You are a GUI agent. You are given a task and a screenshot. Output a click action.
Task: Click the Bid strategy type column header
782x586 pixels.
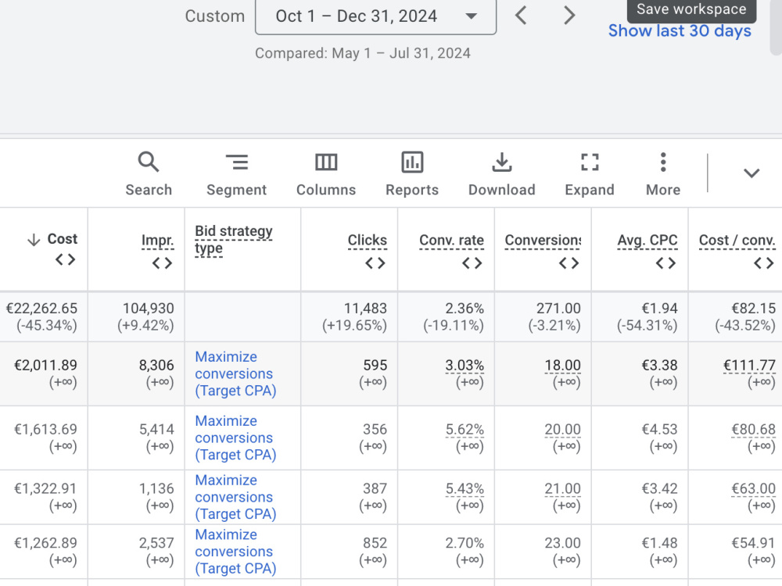coord(233,240)
